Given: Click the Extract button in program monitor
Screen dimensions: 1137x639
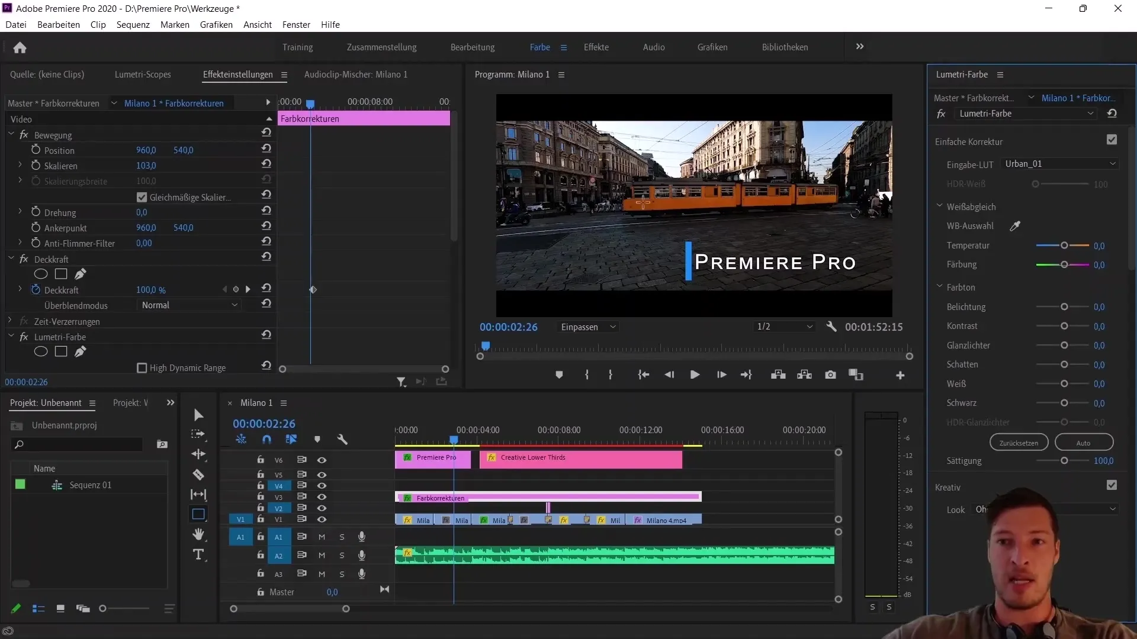Looking at the screenshot, I should tap(804, 375).
